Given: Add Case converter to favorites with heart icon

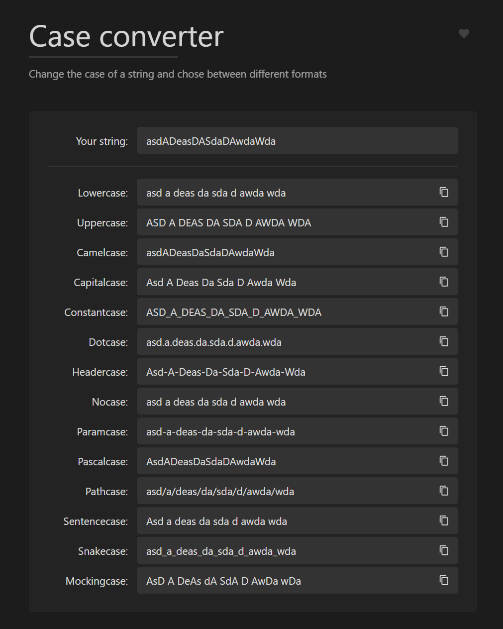Looking at the screenshot, I should pyautogui.click(x=464, y=33).
